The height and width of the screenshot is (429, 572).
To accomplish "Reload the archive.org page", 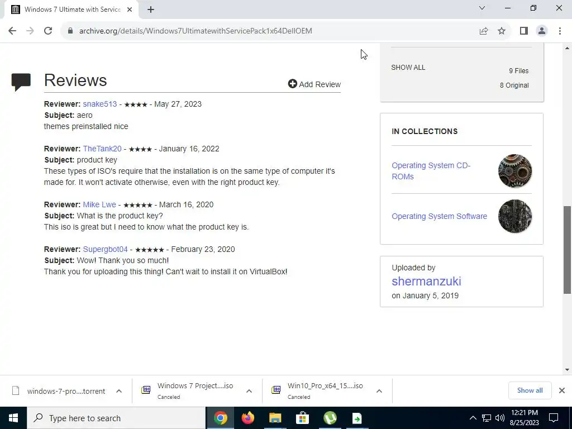I will click(48, 31).
